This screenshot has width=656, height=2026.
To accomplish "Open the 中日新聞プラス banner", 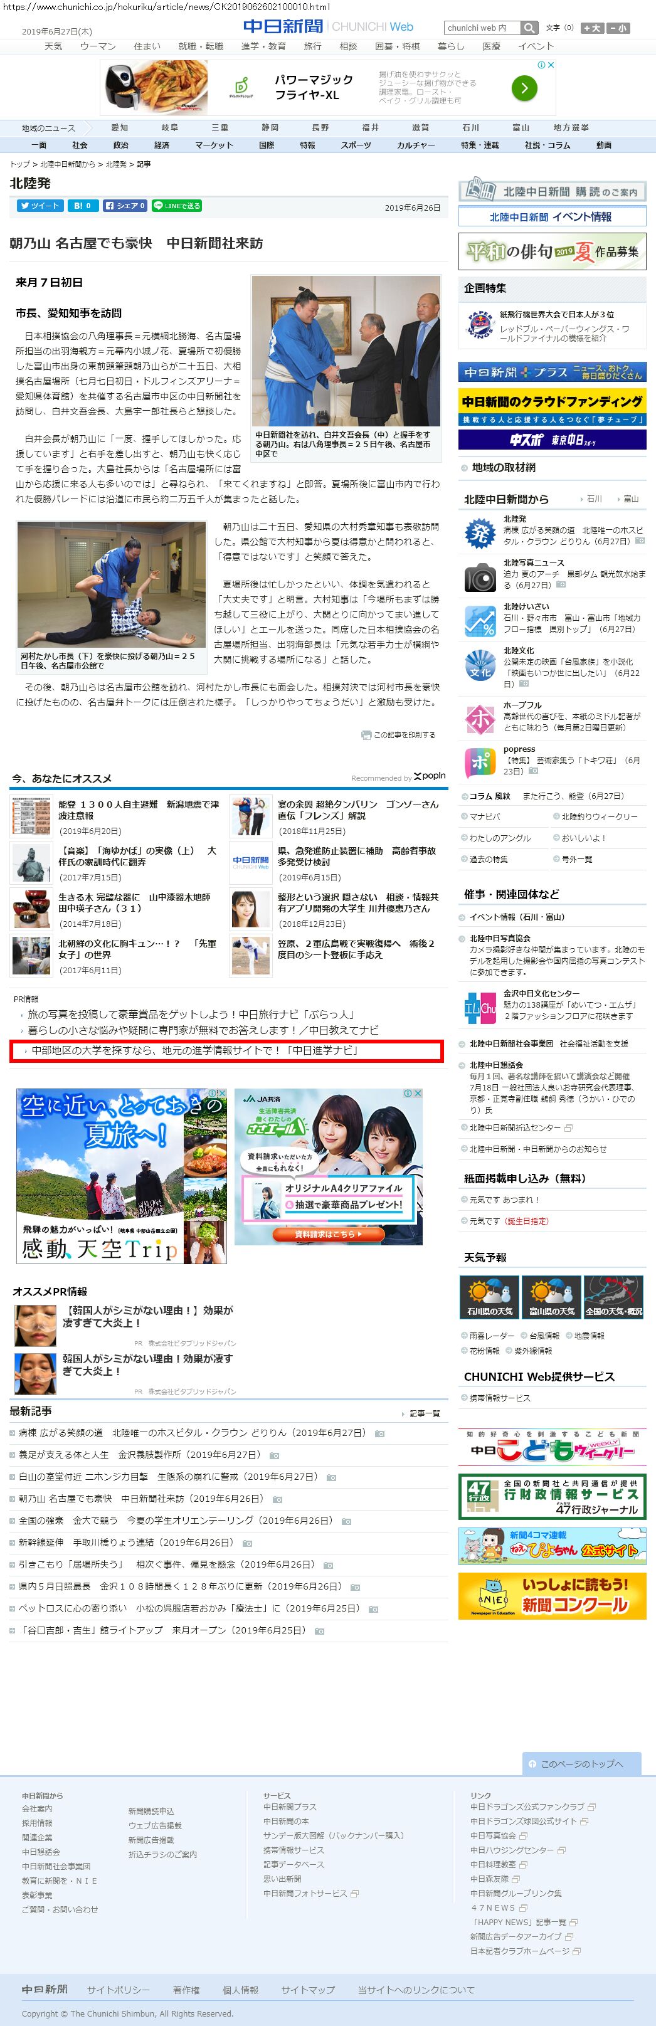I will coord(552,372).
